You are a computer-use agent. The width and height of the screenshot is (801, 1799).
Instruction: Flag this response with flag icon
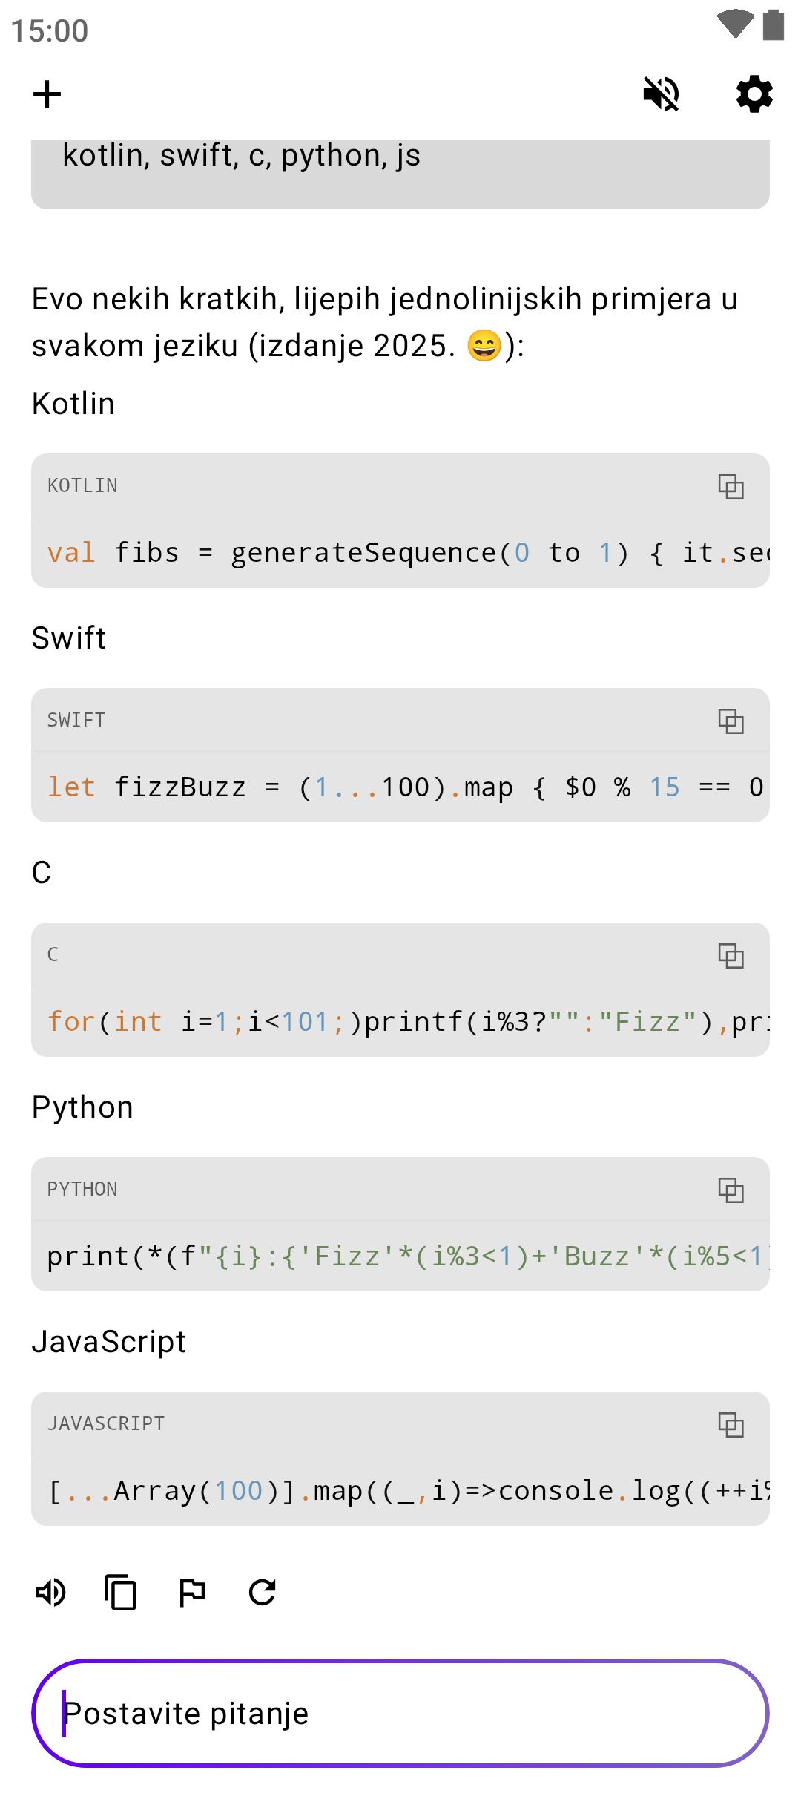point(192,1592)
